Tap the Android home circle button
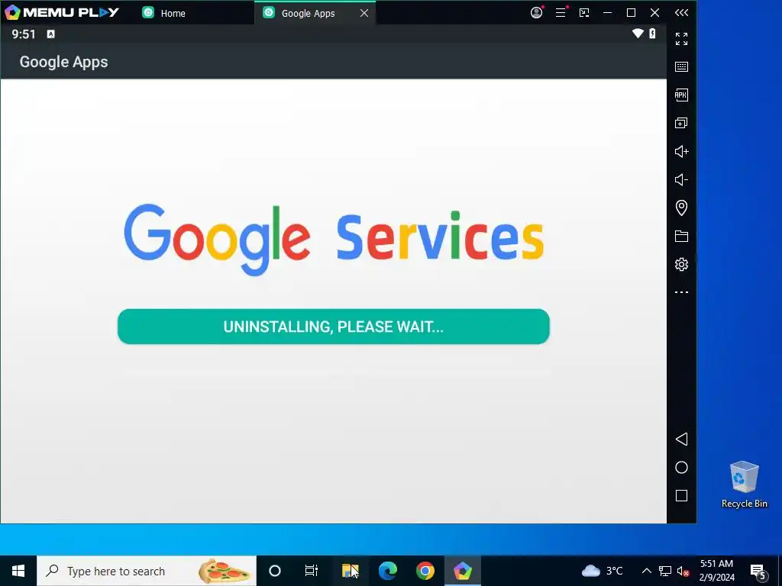Image resolution: width=782 pixels, height=586 pixels. (681, 468)
